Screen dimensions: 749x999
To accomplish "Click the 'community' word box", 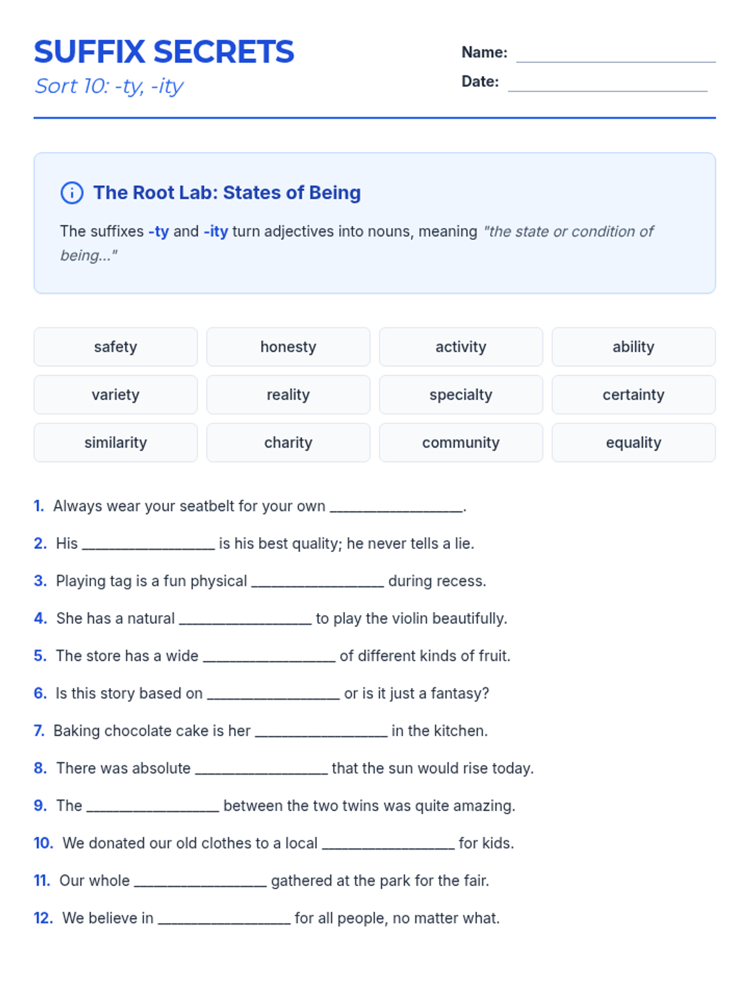I will [461, 443].
